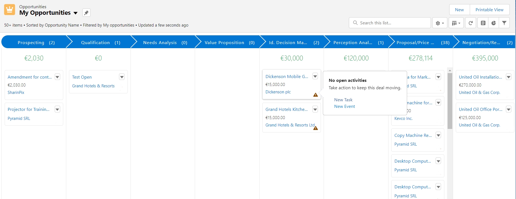Open United Oil Office Por... opportunity

[480, 109]
